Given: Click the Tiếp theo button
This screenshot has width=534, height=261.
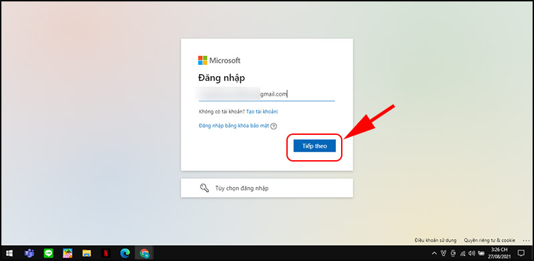Looking at the screenshot, I should 314,146.
